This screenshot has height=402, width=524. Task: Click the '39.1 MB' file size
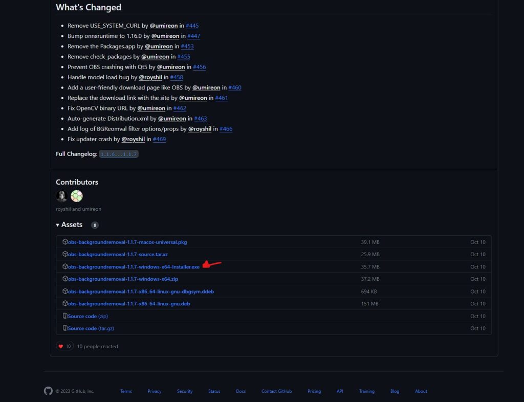[370, 242]
